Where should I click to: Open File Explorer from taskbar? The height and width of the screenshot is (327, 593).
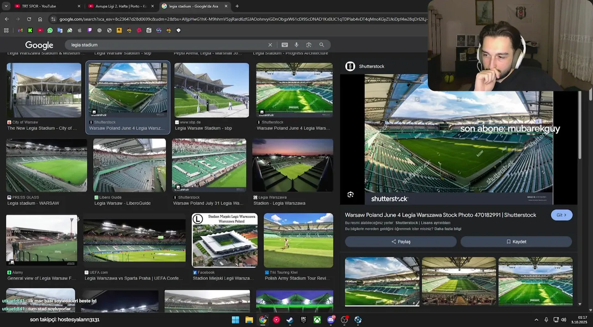[249, 320]
